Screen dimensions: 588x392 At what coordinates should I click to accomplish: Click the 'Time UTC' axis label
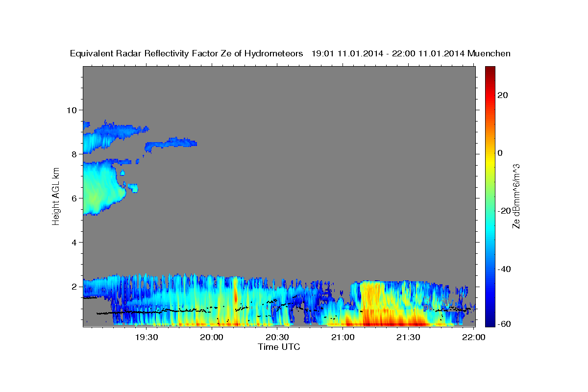(x=279, y=347)
